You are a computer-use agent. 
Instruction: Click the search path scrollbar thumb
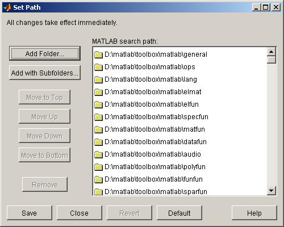(x=272, y=60)
